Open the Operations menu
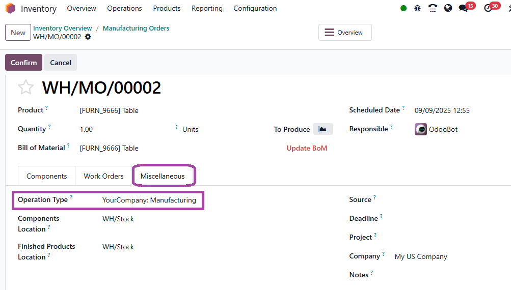 [x=124, y=9]
